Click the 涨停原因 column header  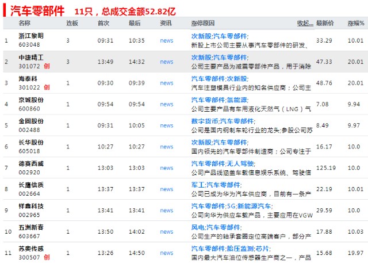pyautogui.click(x=203, y=23)
